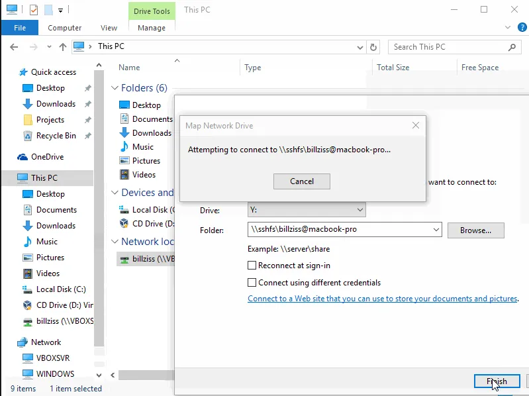This screenshot has width=529, height=396.
Task: Open OneDrive in the navigation pane
Action: coord(48,157)
